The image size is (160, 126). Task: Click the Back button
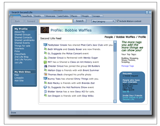tap(17, 21)
